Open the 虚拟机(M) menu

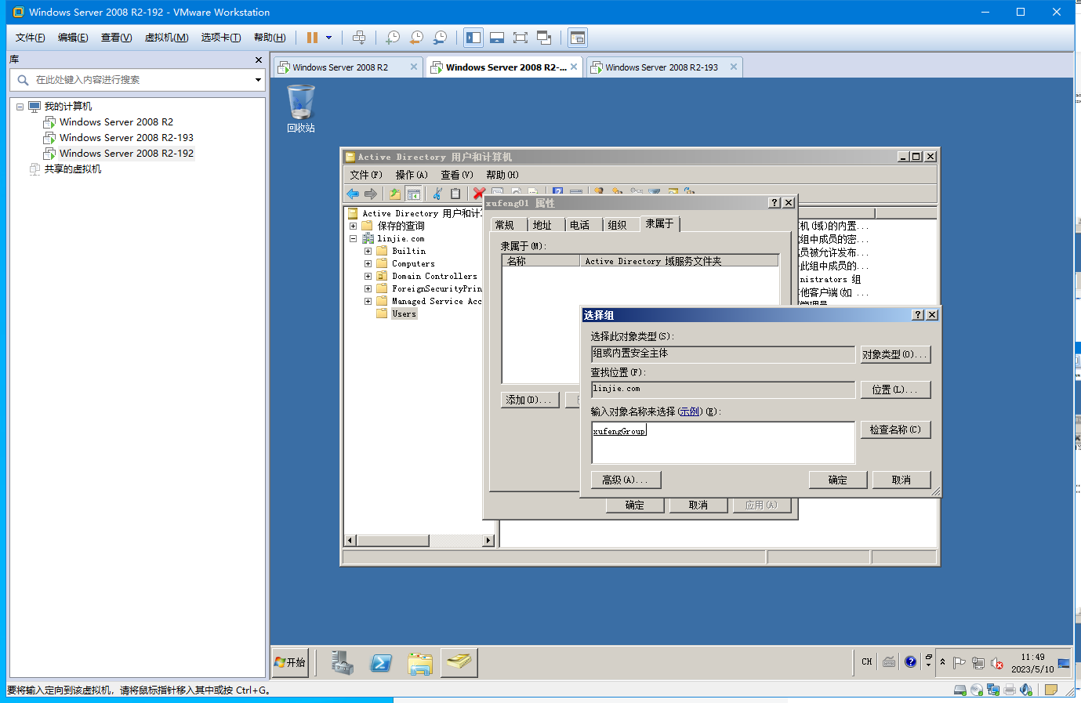point(166,38)
